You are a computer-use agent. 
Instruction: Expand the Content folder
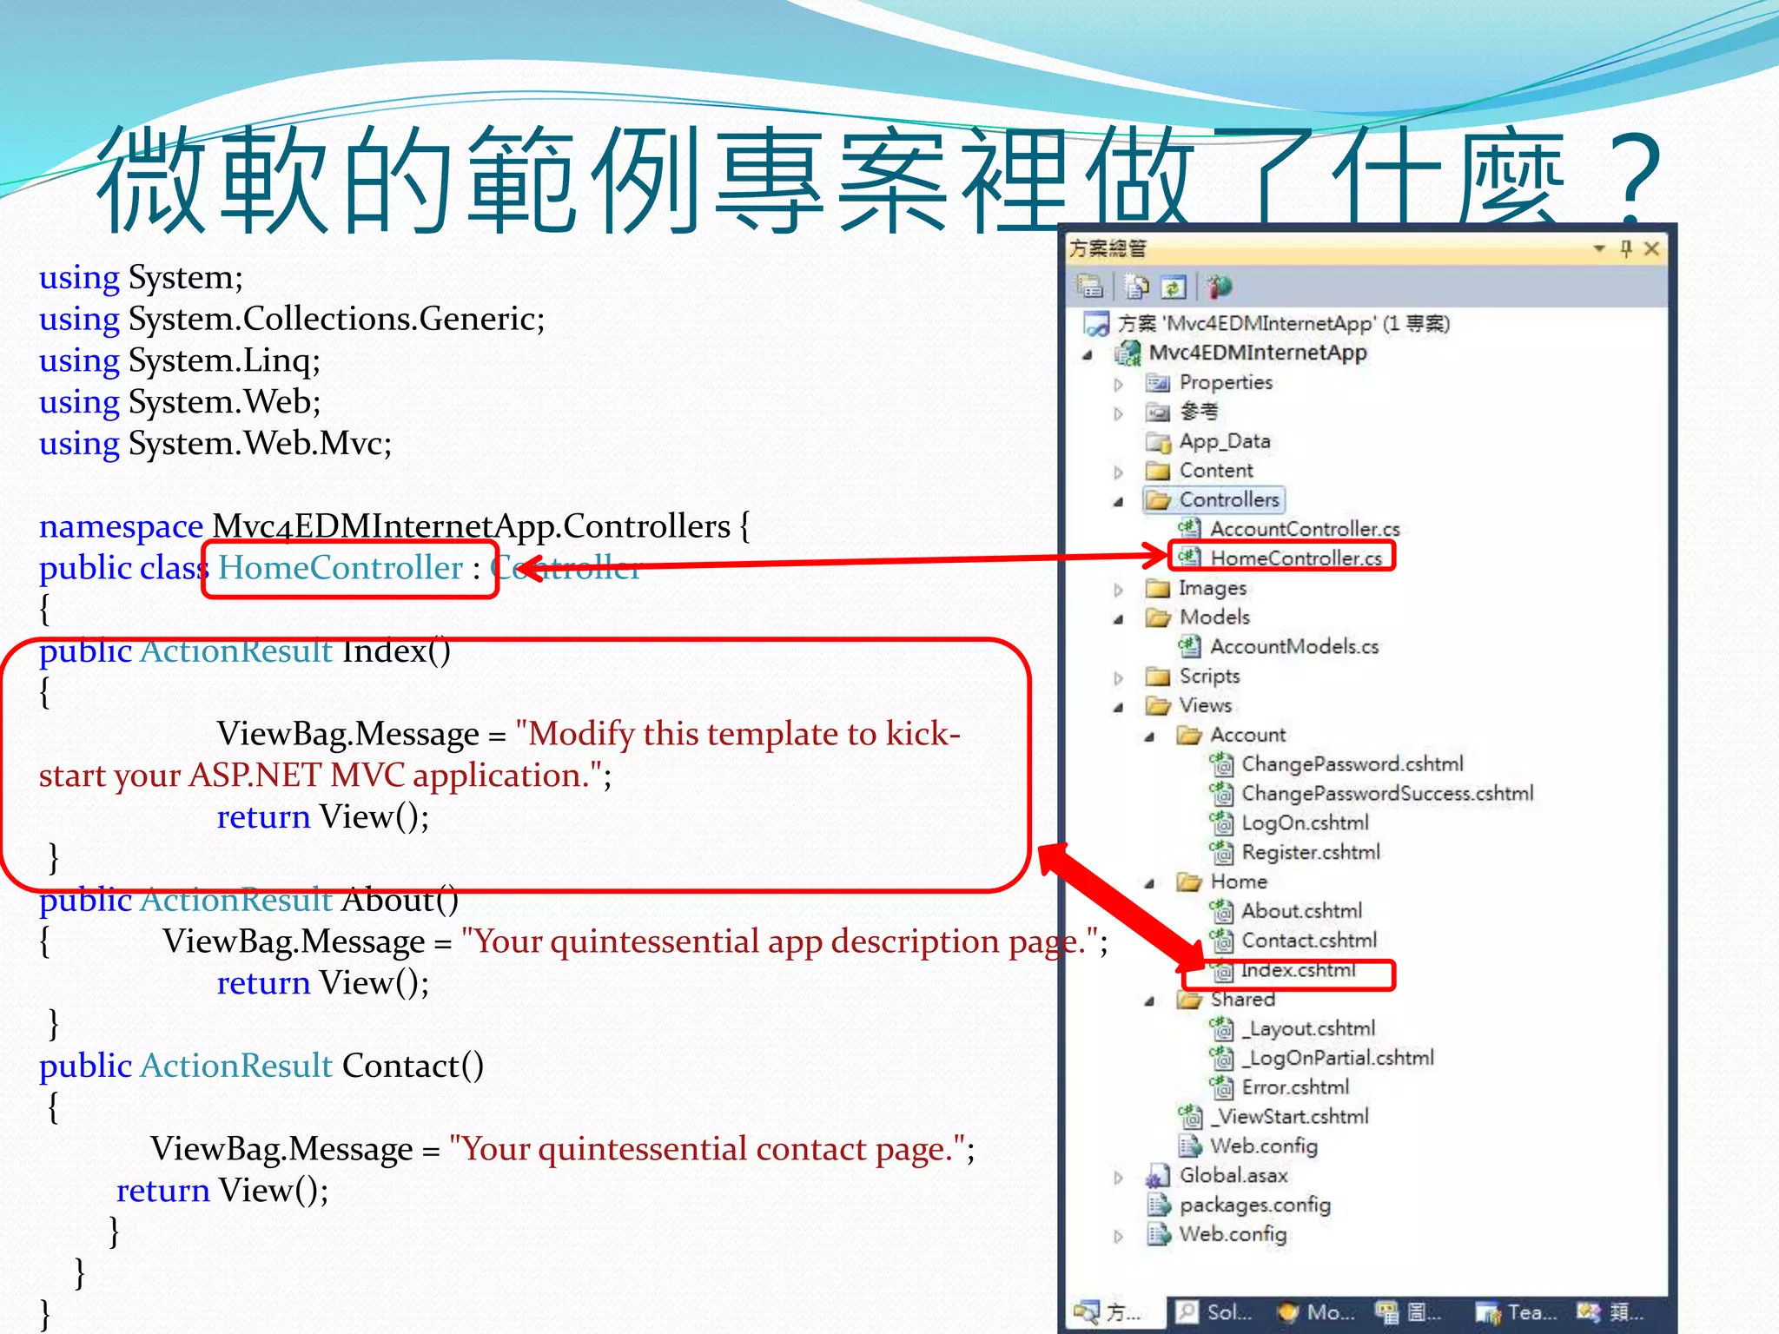tap(1119, 472)
